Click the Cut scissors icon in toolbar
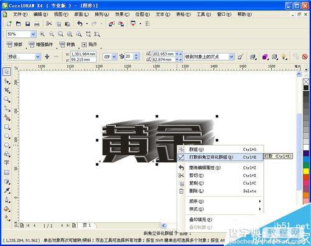The width and height of the screenshot is (311, 246). click(49, 24)
